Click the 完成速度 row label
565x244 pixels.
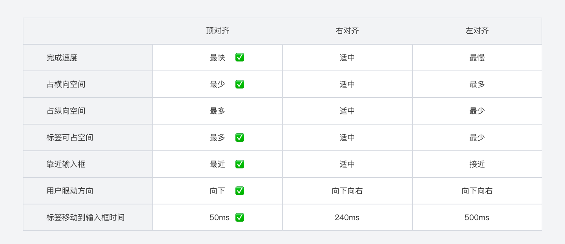(x=62, y=58)
